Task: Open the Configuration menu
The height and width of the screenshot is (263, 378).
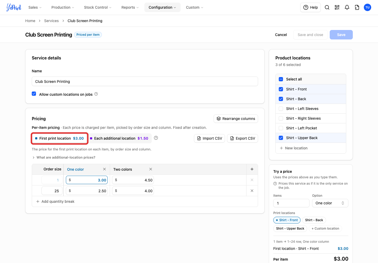Action: [162, 7]
